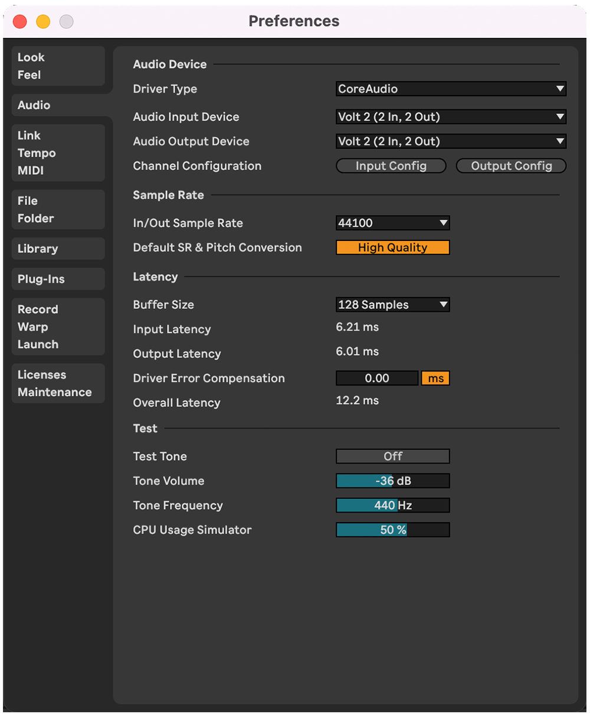Turn on the Test Tone toggle

point(392,457)
